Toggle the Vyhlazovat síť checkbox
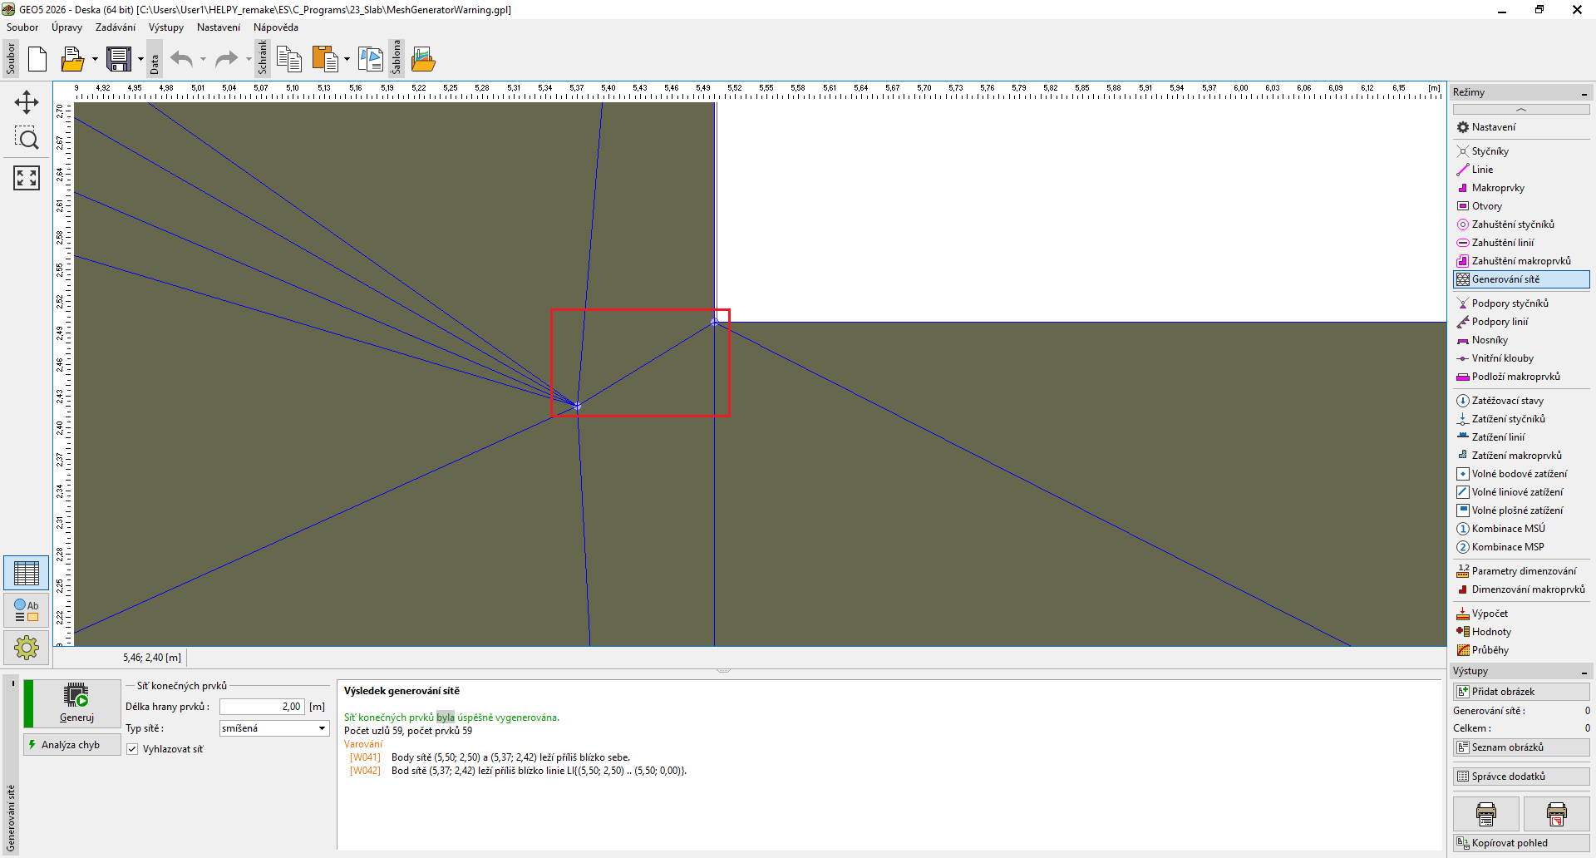Viewport: 1596px width, 858px height. [132, 749]
